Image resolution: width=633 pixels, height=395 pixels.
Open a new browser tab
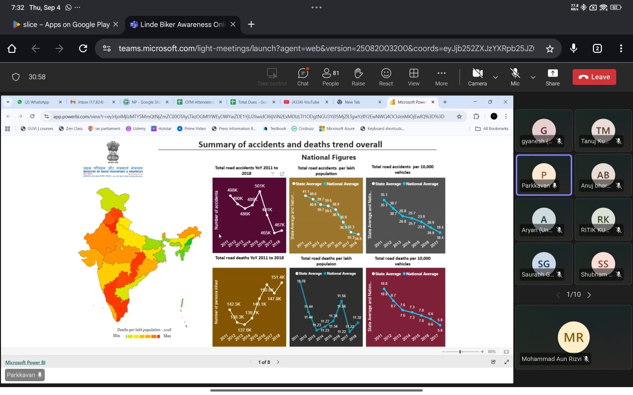251,24
